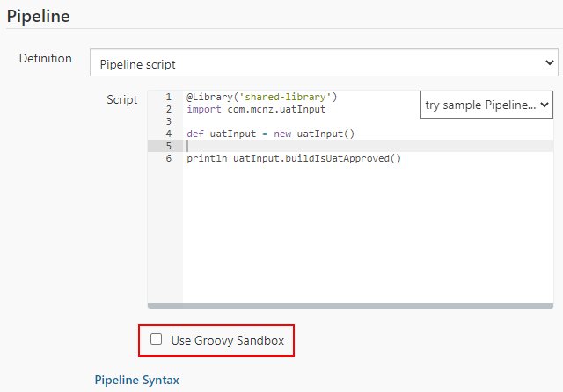
Task: Place cursor on the @Library code line
Action: (x=261, y=96)
